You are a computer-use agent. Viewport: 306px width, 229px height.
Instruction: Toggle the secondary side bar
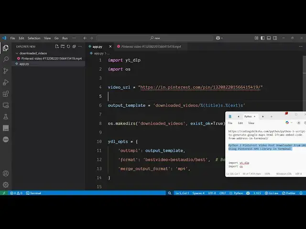[x=275, y=38]
